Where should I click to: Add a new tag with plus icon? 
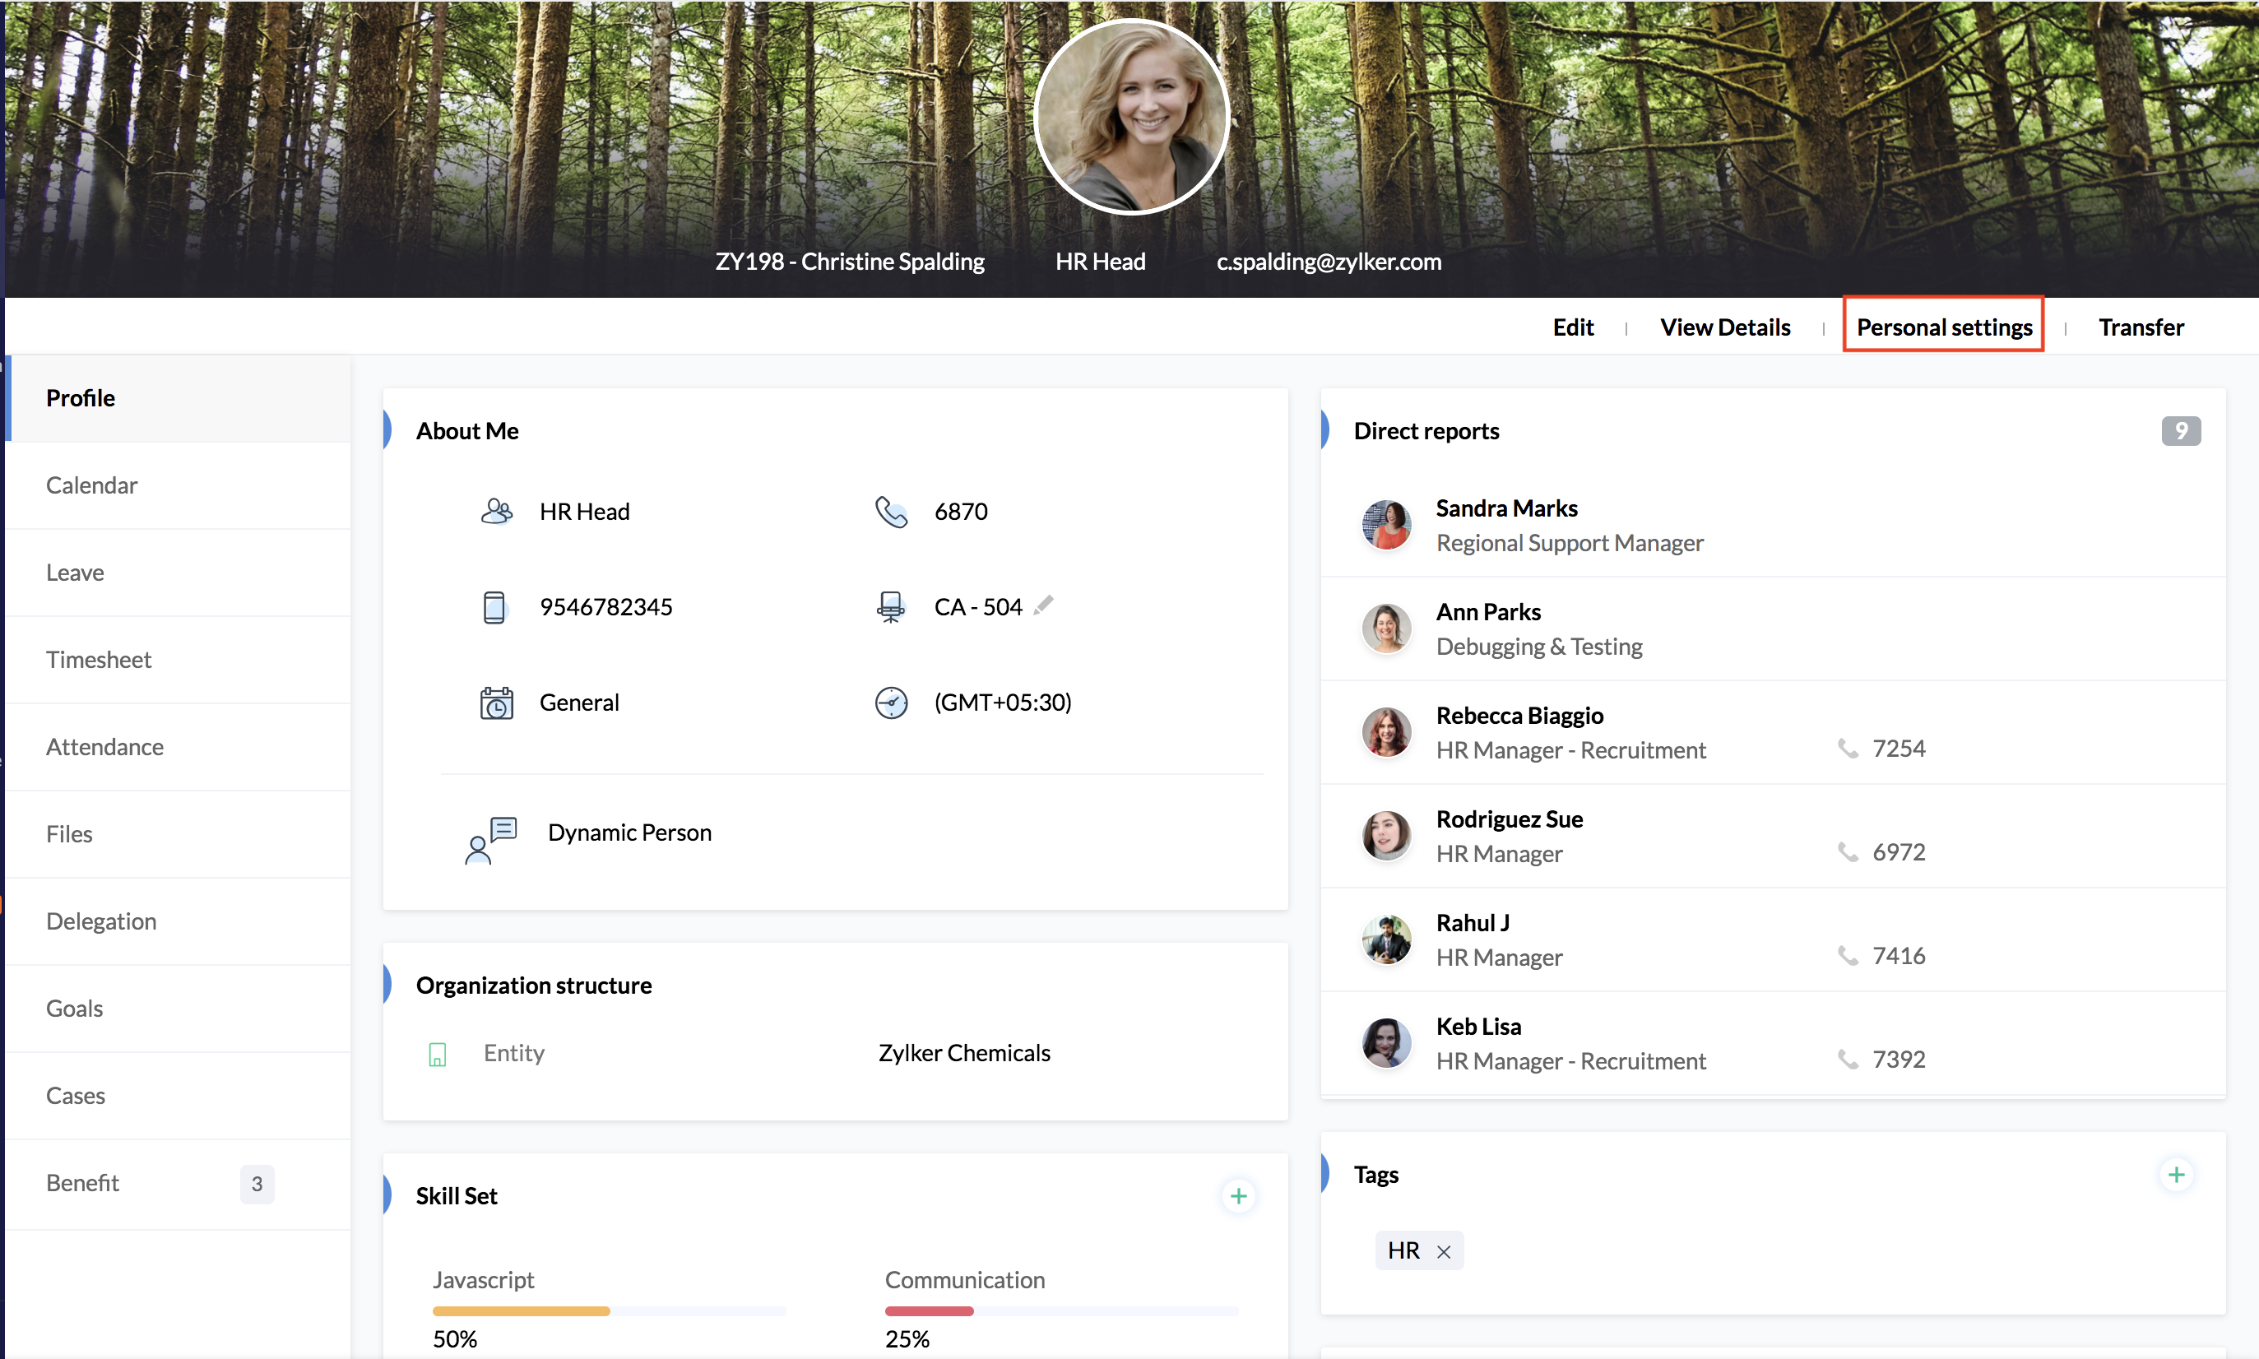(2176, 1174)
